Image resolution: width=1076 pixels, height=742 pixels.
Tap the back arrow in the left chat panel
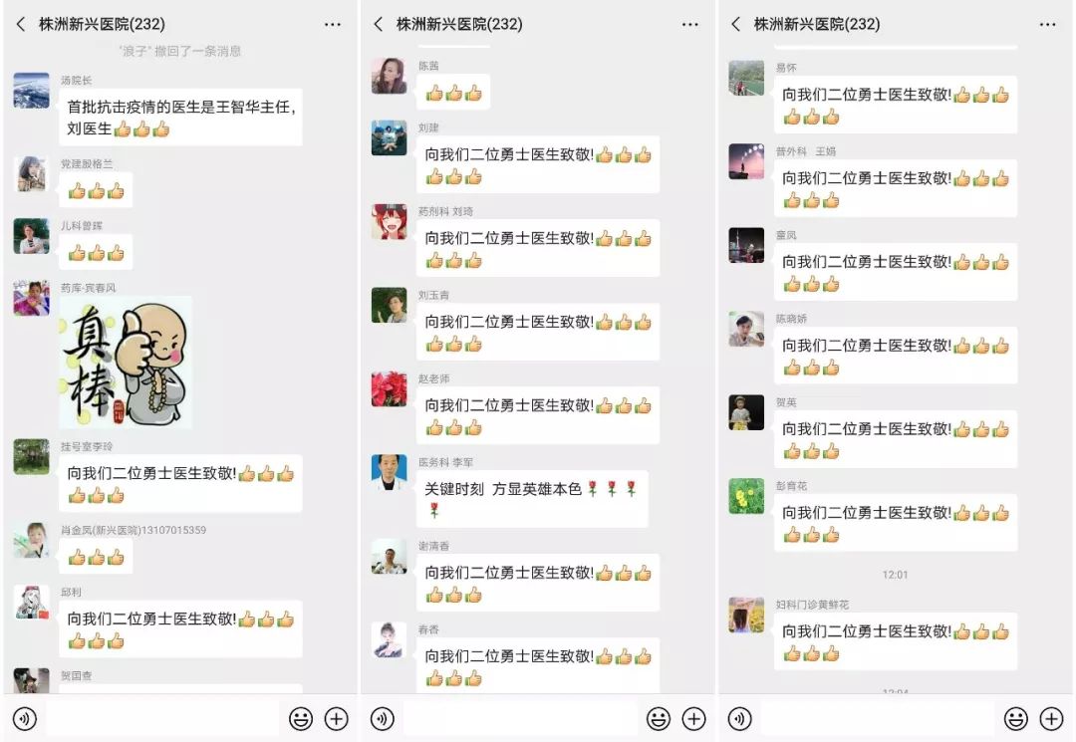[x=21, y=25]
